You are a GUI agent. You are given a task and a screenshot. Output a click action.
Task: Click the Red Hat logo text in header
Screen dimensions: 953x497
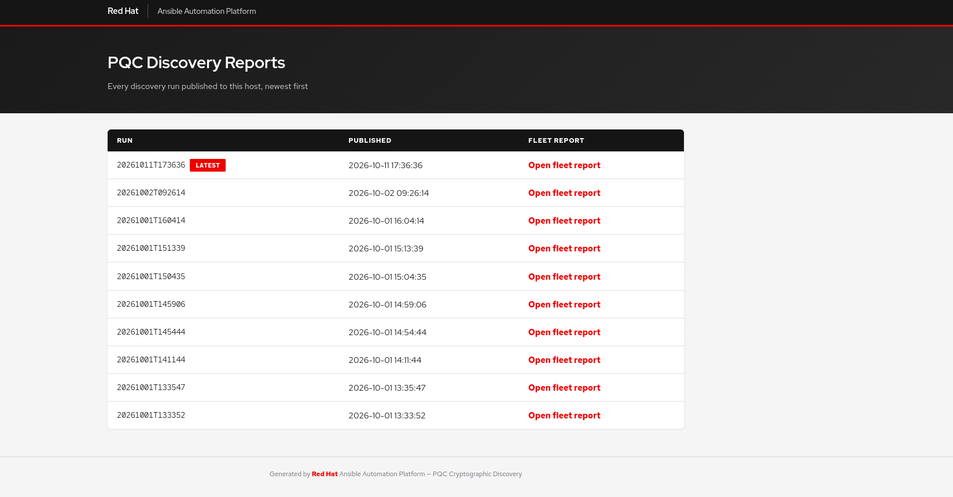123,11
